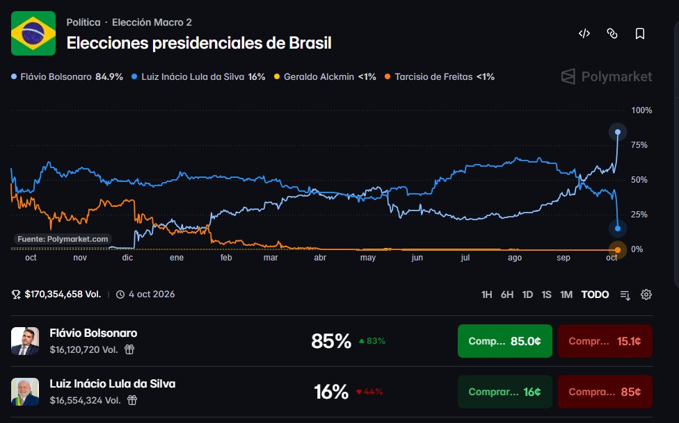Click gift icon under Lula da Silva
The image size is (679, 423).
(132, 400)
